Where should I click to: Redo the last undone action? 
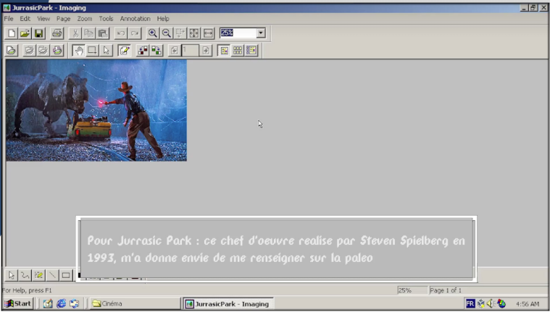pos(134,33)
